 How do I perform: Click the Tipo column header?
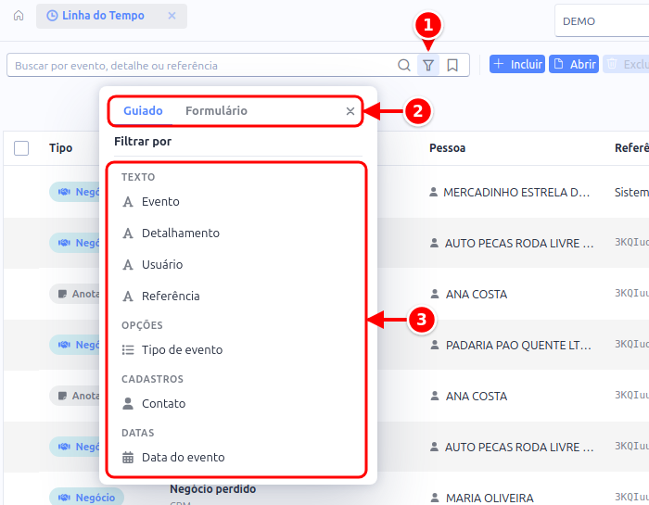click(x=61, y=148)
